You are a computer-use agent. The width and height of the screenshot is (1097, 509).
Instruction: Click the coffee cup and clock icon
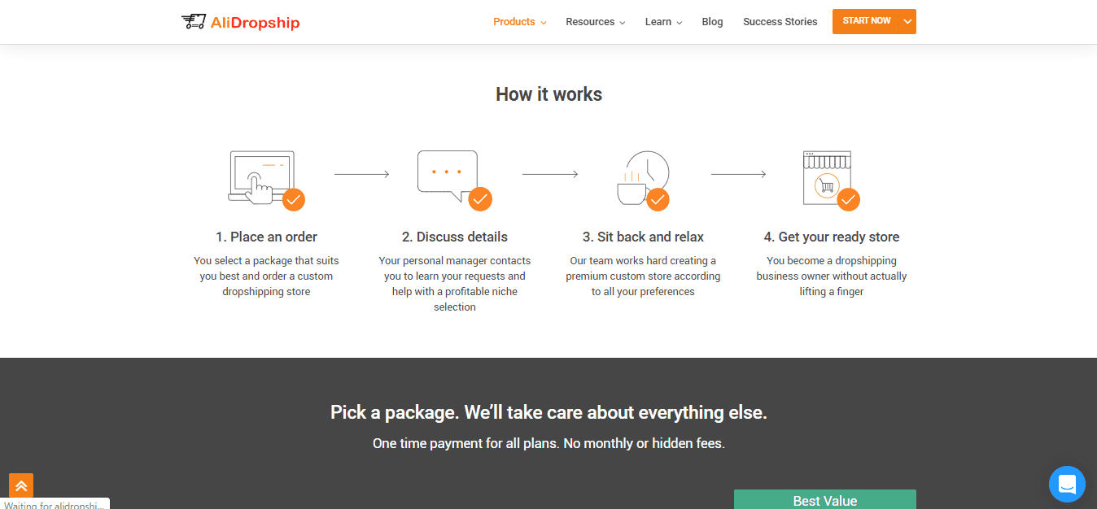pyautogui.click(x=642, y=178)
